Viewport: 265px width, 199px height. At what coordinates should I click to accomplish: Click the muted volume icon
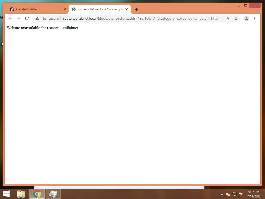228,194
